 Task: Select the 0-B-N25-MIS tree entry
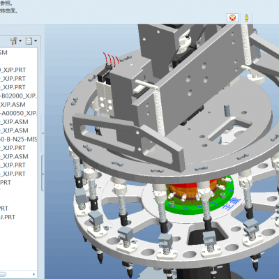pyautogui.click(x=19, y=139)
